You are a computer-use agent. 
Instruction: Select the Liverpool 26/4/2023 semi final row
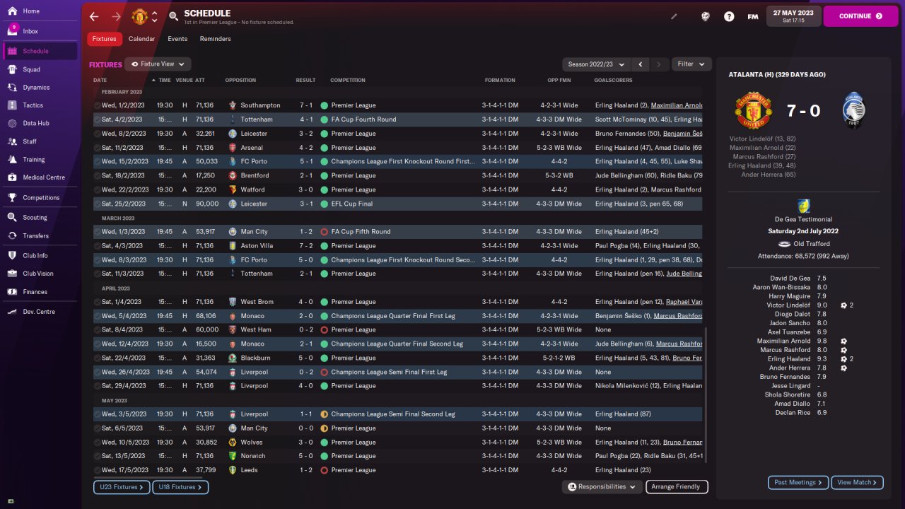(398, 372)
